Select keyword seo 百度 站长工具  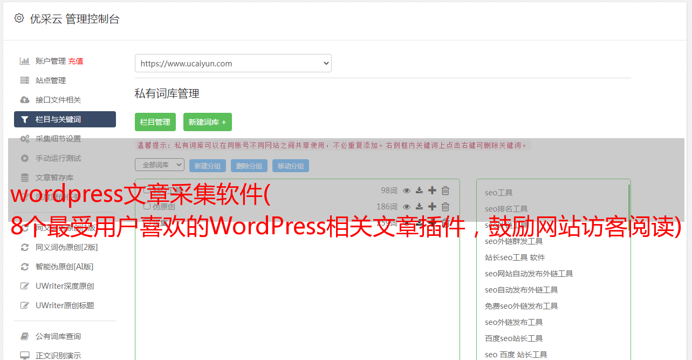click(x=516, y=355)
